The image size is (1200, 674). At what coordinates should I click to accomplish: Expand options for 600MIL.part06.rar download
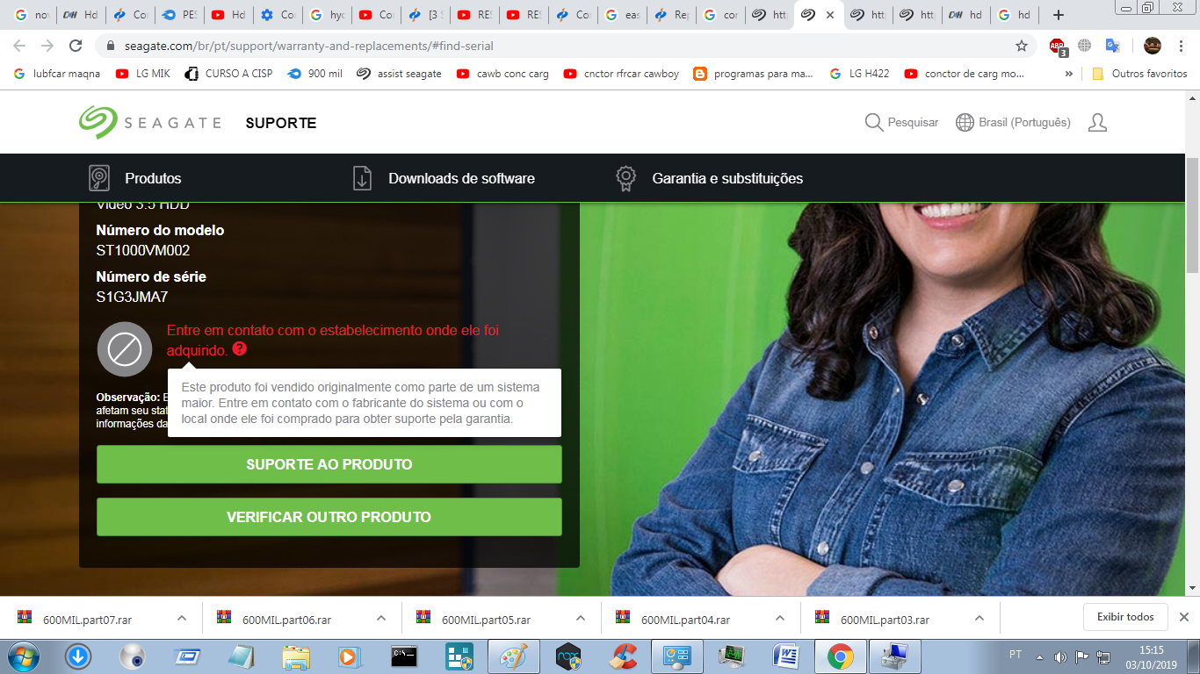point(381,618)
